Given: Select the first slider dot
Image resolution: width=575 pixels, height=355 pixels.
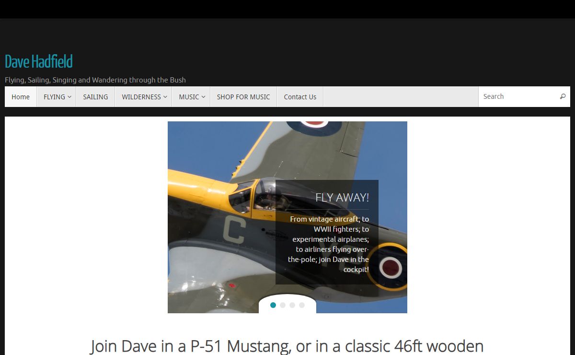Looking at the screenshot, I should coord(273,305).
